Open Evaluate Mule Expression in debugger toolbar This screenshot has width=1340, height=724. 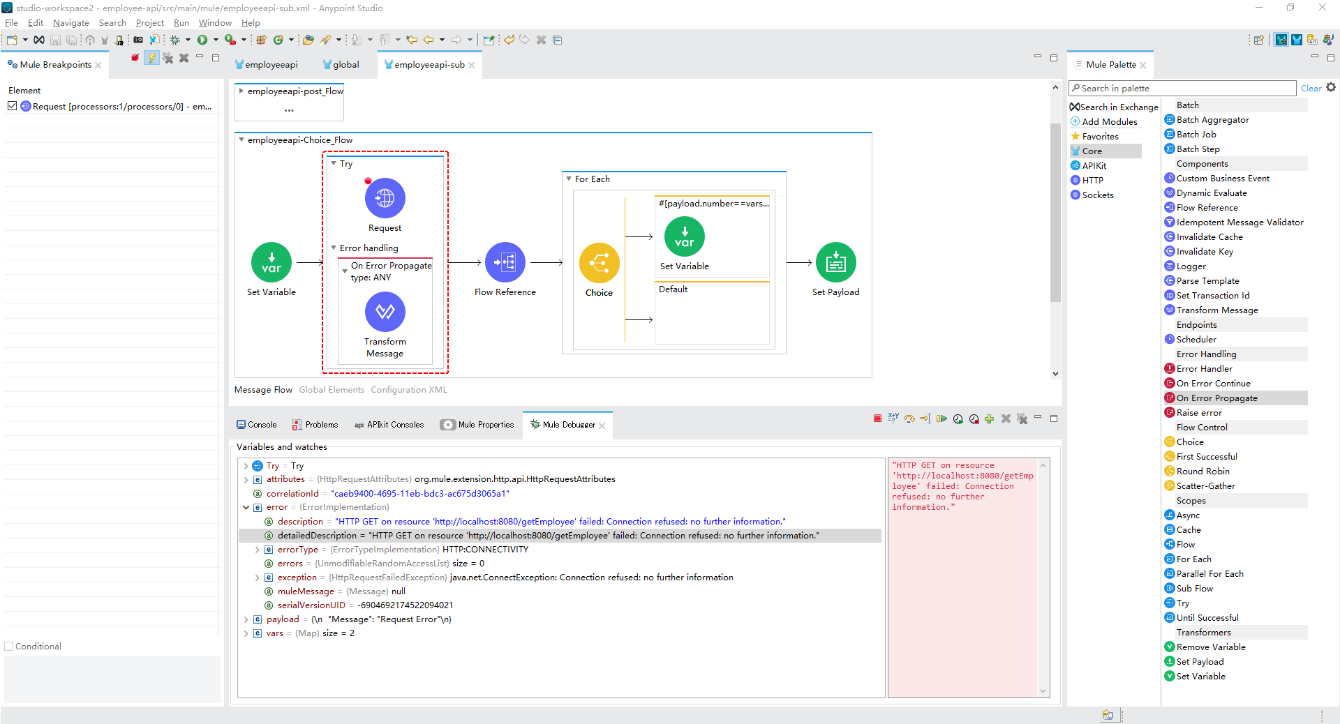[x=893, y=418]
